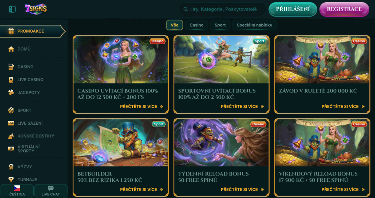Select the Vše filter tab
375x198 pixels.
tap(174, 25)
